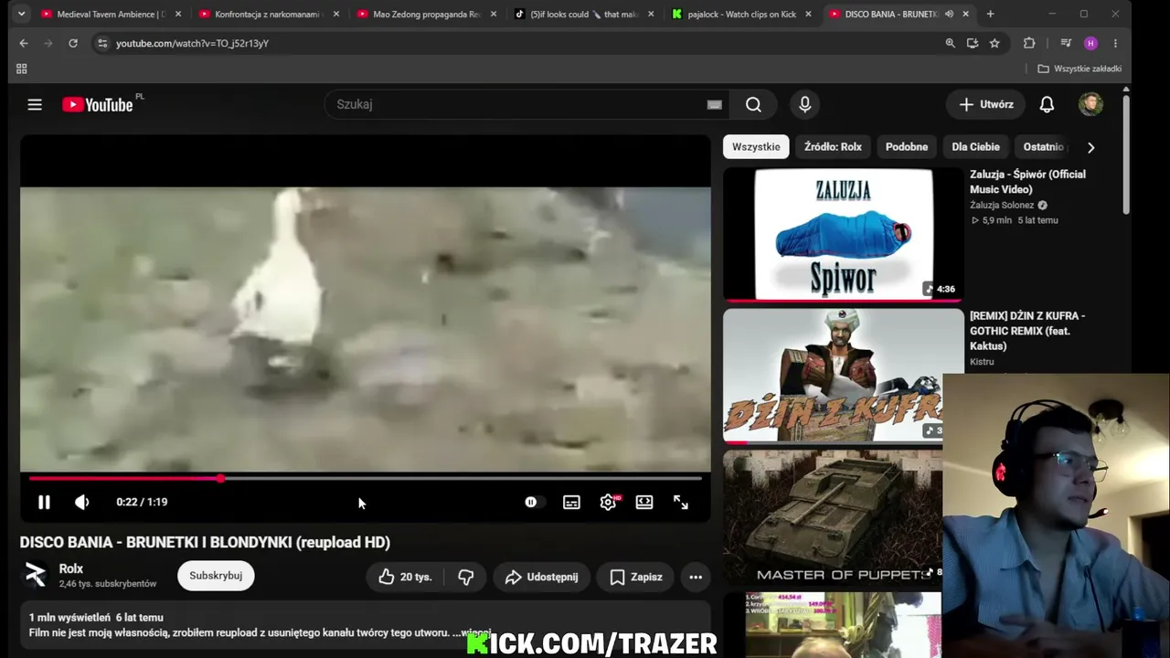Mute the video volume
The height and width of the screenshot is (658, 1170).
pyautogui.click(x=81, y=502)
